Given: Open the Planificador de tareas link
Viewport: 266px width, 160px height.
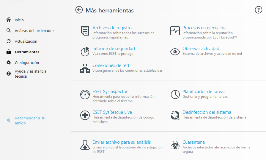Looking at the screenshot, I should point(204,92).
